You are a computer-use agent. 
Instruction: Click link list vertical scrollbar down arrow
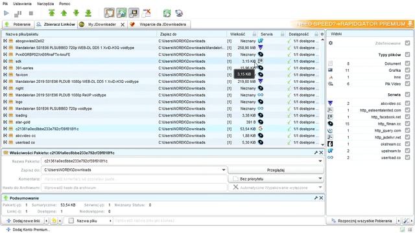pos(322,144)
